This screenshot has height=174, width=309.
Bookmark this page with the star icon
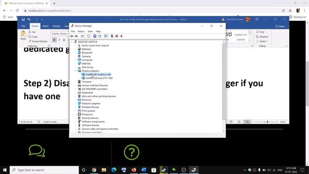pyautogui.click(x=290, y=11)
